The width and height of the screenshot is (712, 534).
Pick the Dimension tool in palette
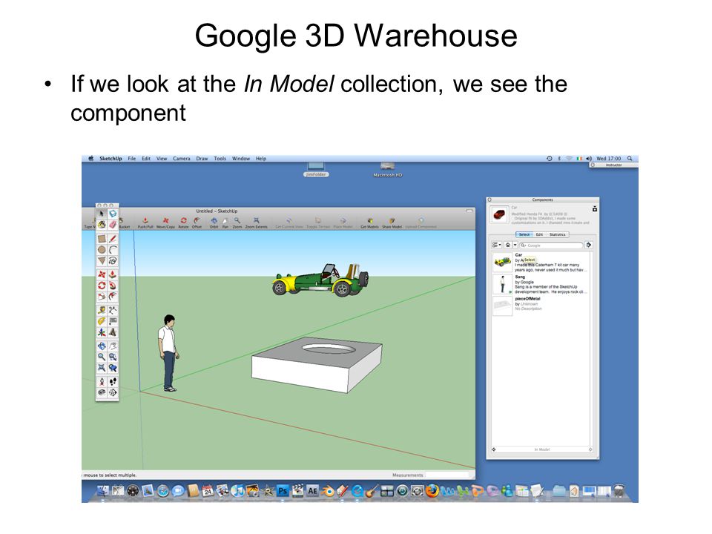point(113,311)
